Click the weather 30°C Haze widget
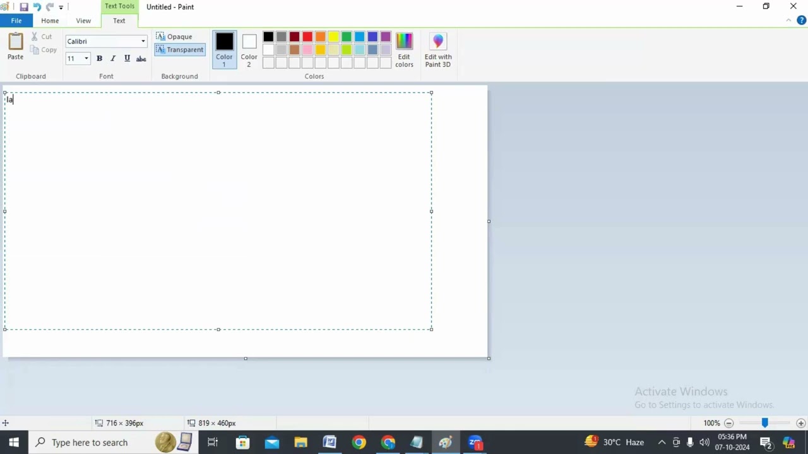The height and width of the screenshot is (454, 808). 615,443
